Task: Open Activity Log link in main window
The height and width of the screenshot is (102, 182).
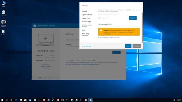Action: 46,69
